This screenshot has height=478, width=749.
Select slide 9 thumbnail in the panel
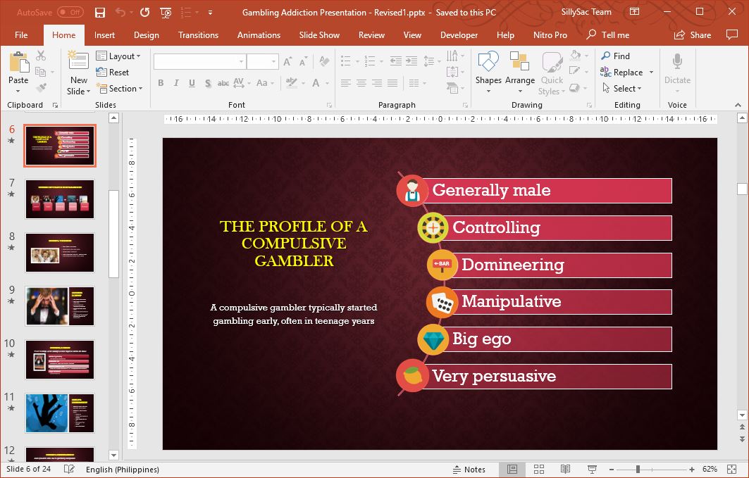point(60,306)
